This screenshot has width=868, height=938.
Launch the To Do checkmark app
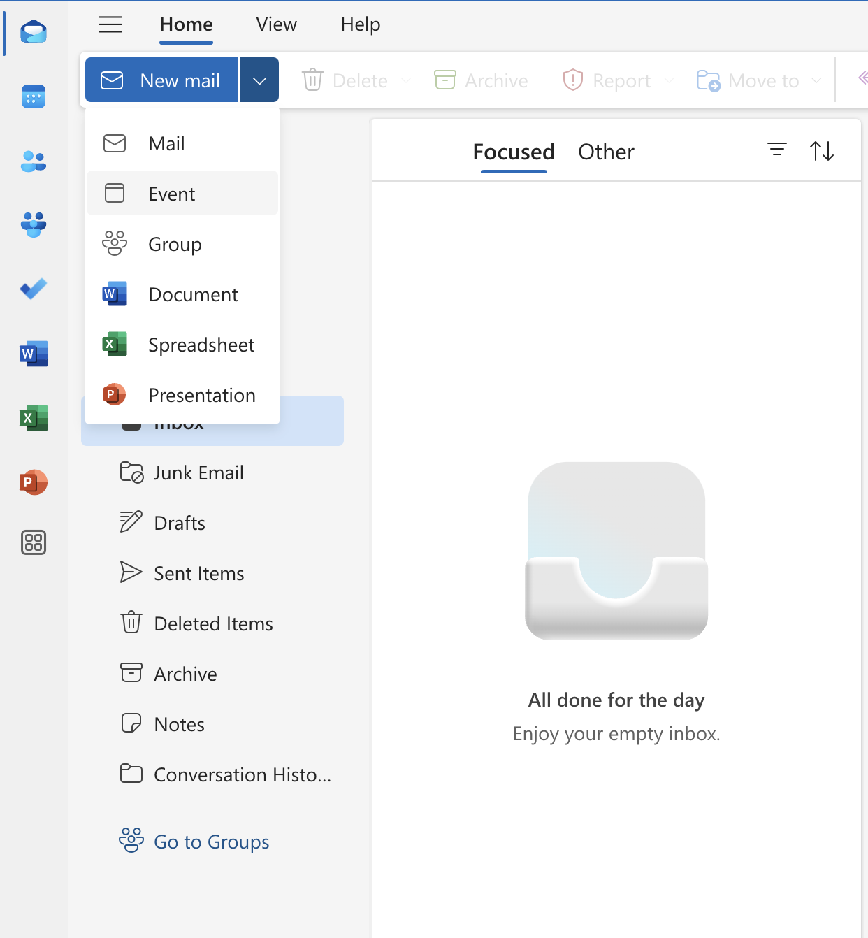point(34,289)
